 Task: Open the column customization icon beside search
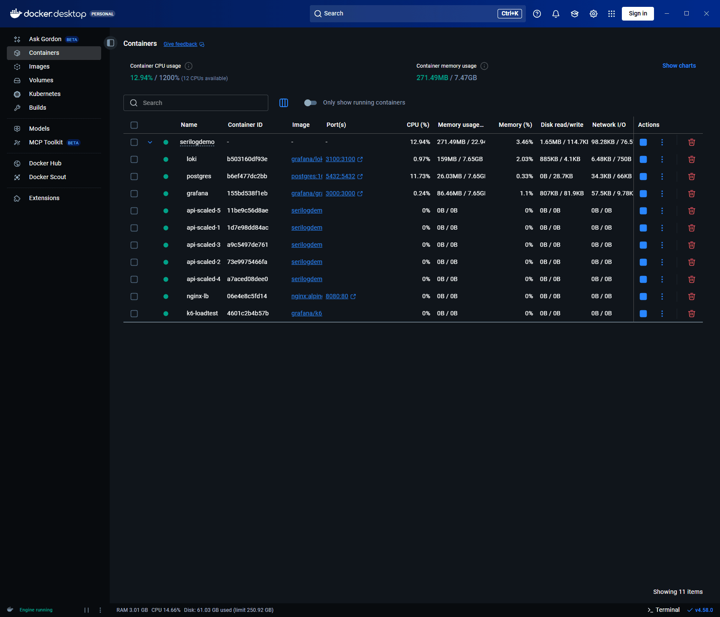[283, 103]
